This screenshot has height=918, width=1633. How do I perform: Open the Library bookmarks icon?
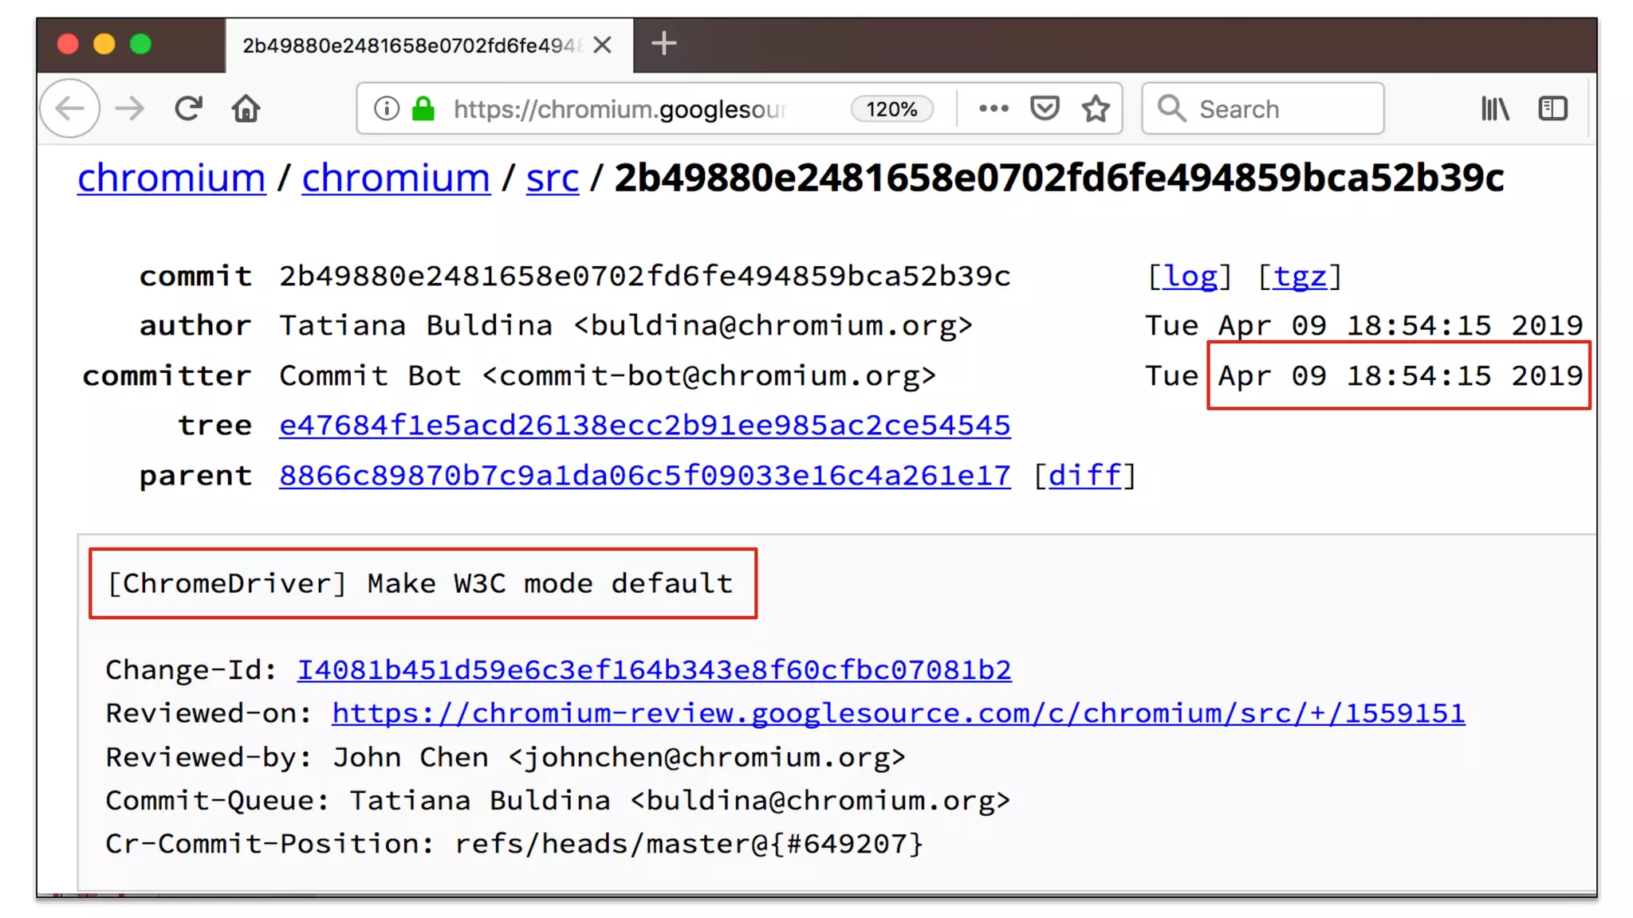pos(1495,108)
